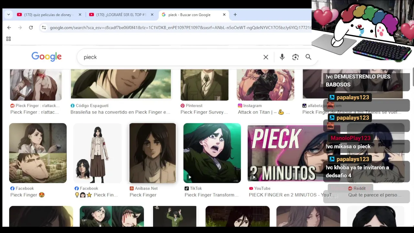Search by image with Google Lens icon
414x233 pixels.
tap(295, 57)
